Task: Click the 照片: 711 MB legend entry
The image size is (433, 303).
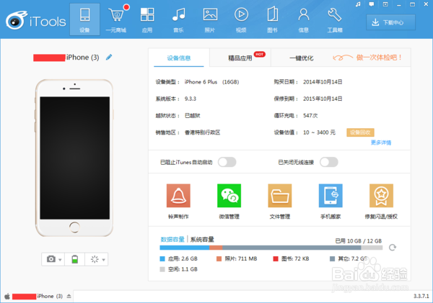Action: click(x=237, y=258)
